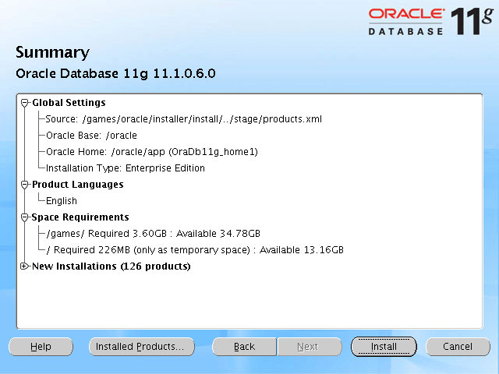
Task: Open the Installed Products dialog
Action: (142, 347)
